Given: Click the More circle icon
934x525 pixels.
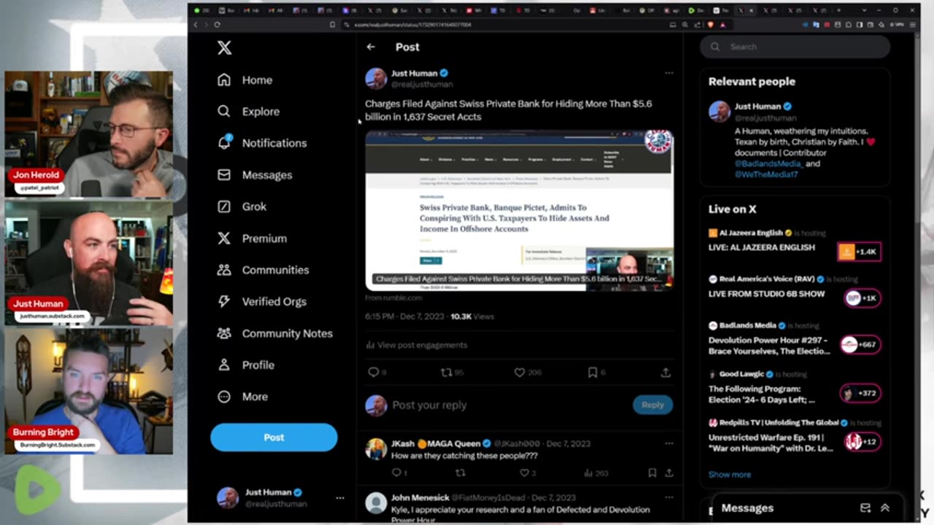Looking at the screenshot, I should [224, 397].
